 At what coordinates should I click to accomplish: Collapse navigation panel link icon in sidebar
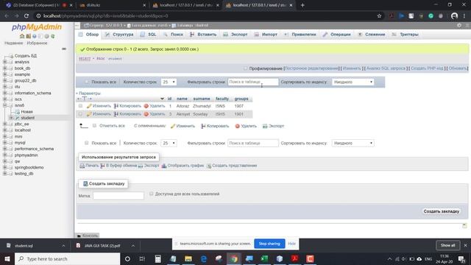[x=64, y=49]
